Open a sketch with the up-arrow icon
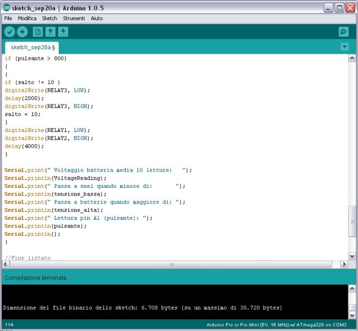 [50, 32]
